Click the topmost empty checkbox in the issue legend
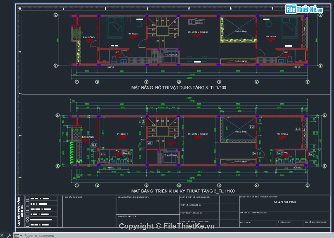Viewport: 334px width, 238px height. [x=27, y=198]
